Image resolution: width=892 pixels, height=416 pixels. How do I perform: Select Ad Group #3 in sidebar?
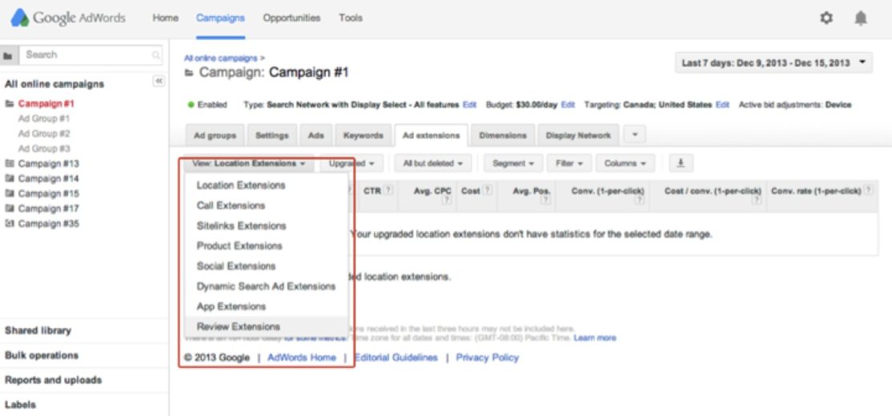click(44, 148)
